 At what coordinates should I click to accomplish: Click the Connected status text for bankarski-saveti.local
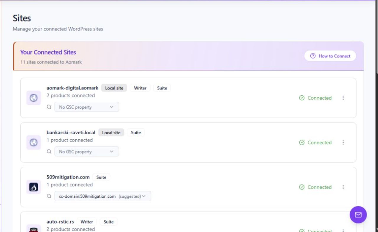(x=320, y=143)
